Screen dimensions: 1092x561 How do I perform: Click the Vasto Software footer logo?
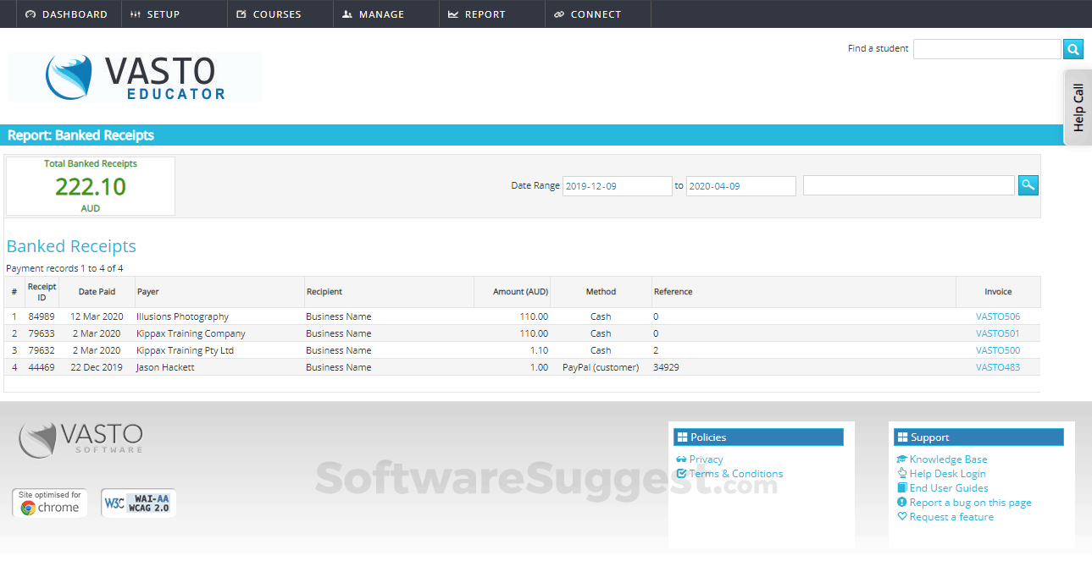(x=81, y=439)
